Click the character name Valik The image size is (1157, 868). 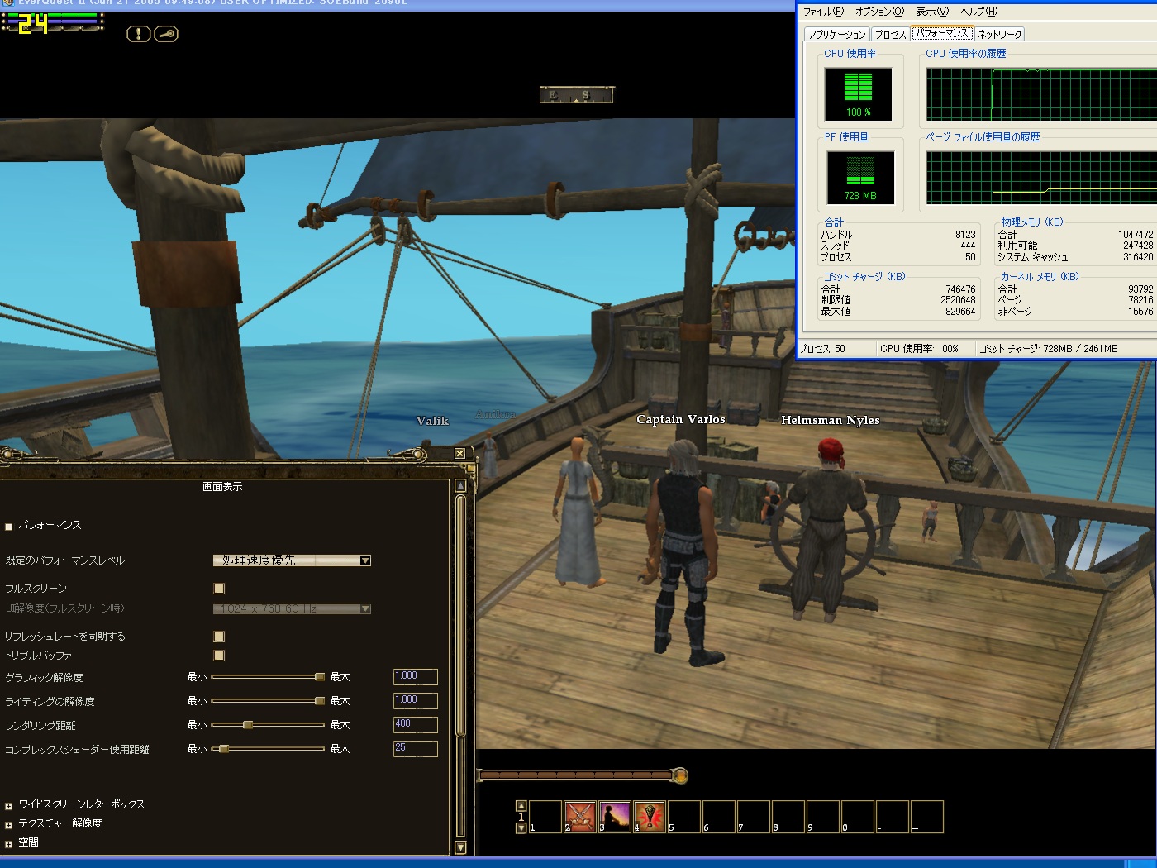tap(432, 421)
